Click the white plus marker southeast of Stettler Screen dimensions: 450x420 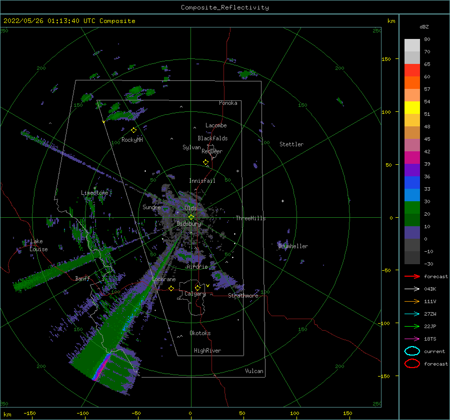point(282,201)
